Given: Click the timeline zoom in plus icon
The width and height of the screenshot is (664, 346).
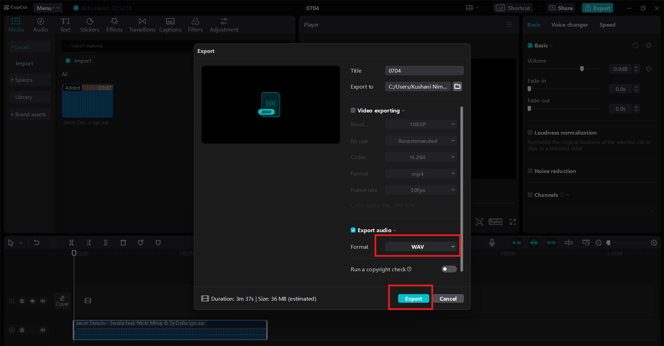Looking at the screenshot, I should [654, 243].
